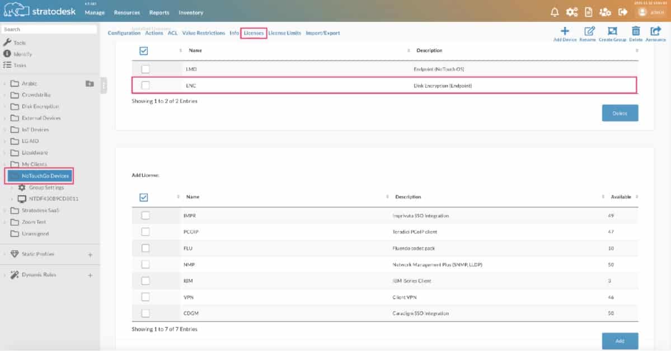Screen dimensions: 671x351
Task: Check the IBM license checkbox
Action: (x=146, y=281)
